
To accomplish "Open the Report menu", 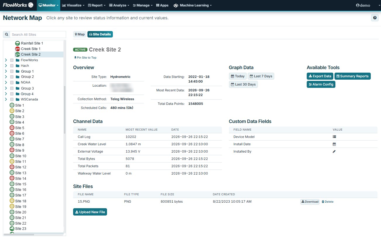I will click(x=97, y=5).
